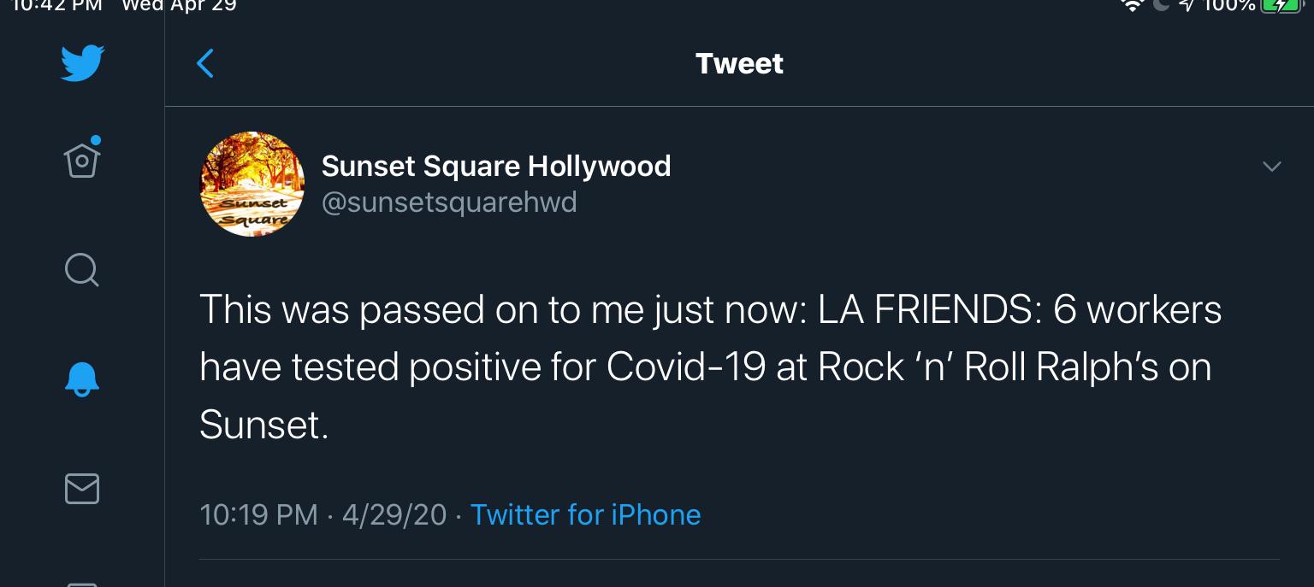Tap the Do Not Disturb moon icon
The image size is (1314, 587).
pyautogui.click(x=1161, y=5)
